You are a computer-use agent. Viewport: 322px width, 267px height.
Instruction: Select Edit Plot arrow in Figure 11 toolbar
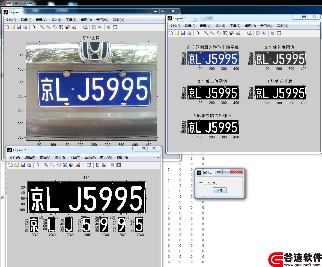pos(34,27)
